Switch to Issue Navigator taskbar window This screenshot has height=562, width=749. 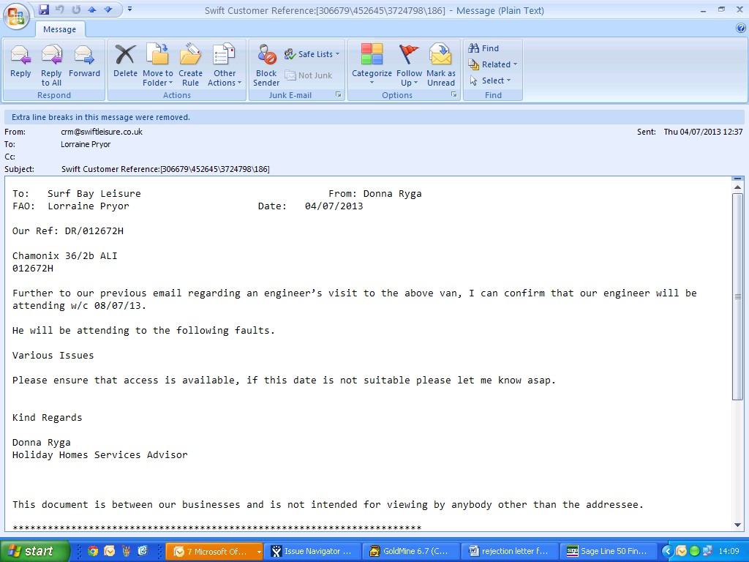312,552
